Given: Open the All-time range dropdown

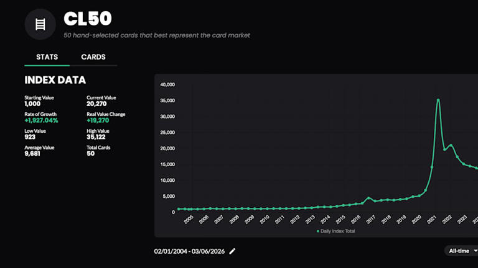Looking at the screenshot, I should (462, 251).
